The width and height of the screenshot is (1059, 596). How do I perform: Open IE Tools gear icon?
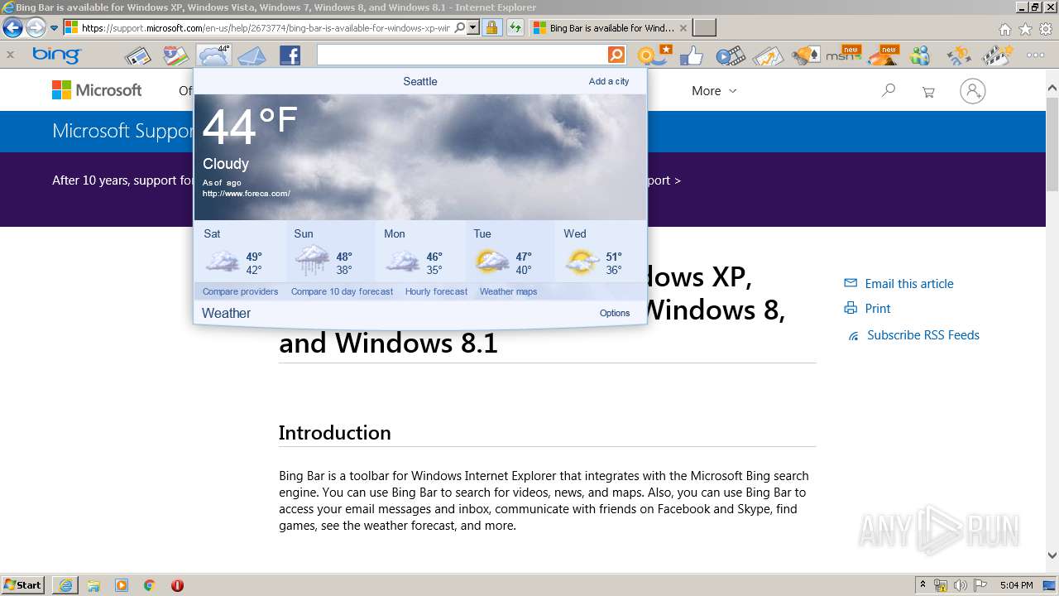(x=1046, y=28)
